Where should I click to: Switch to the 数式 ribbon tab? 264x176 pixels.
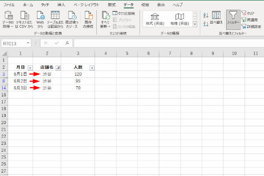112,4
